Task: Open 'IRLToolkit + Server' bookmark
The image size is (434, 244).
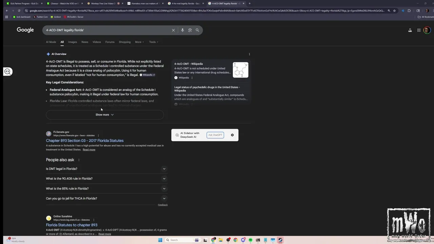Action: pos(73,17)
